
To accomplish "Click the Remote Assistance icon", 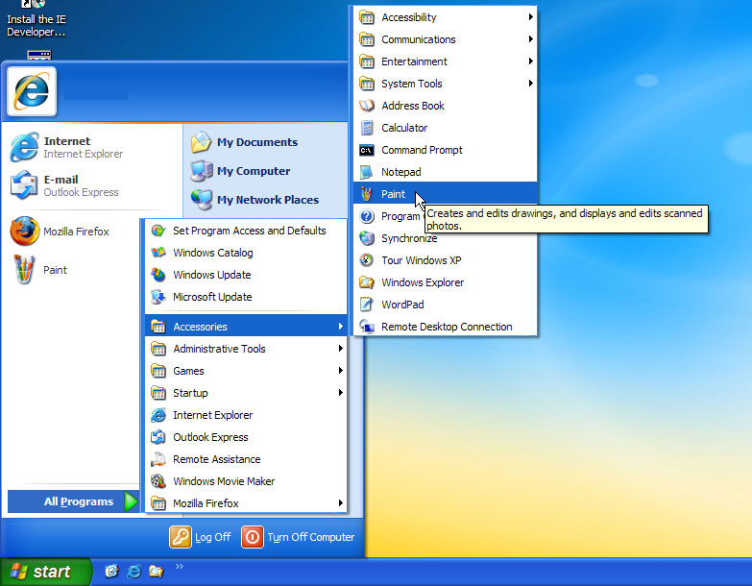I will coord(158,459).
